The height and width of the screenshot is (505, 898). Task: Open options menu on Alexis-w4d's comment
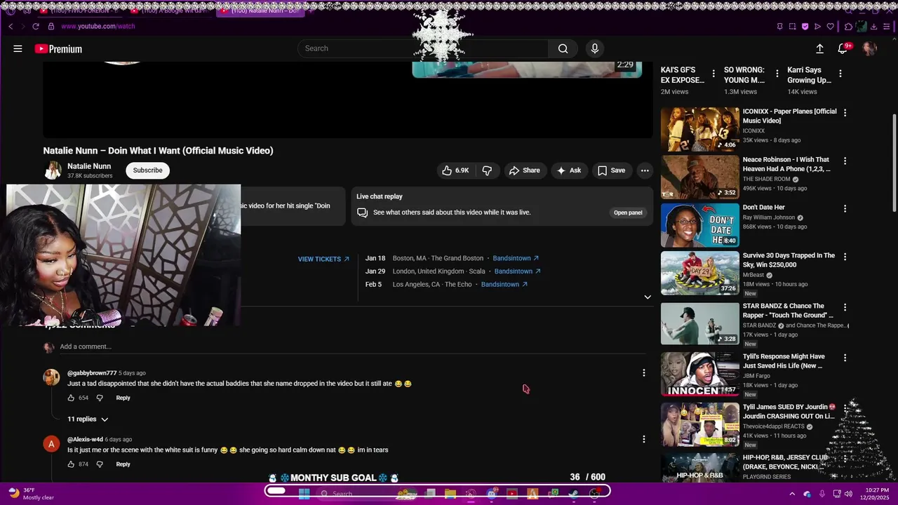643,440
